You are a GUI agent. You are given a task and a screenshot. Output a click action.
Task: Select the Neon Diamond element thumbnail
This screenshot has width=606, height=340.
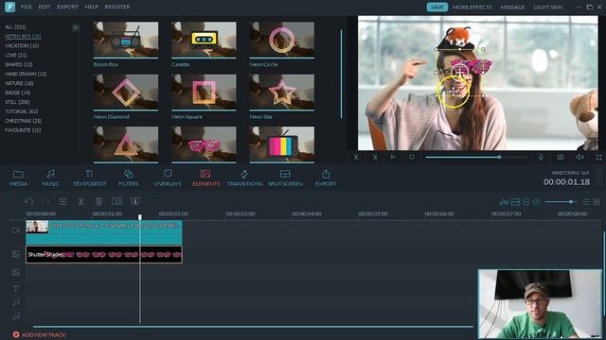(x=126, y=93)
